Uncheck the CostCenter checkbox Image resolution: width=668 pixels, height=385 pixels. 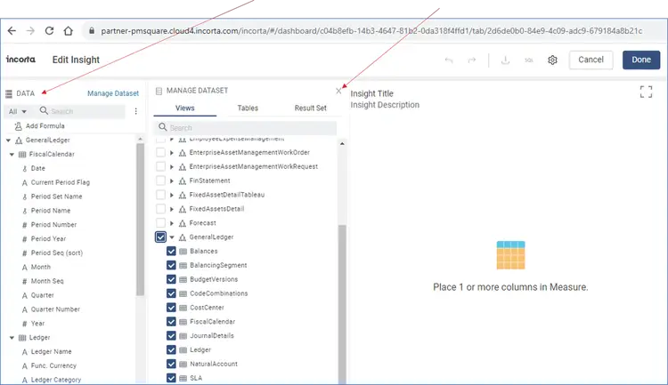click(171, 308)
